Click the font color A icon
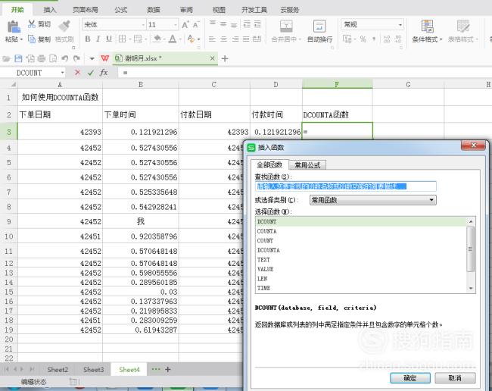The width and height of the screenshot is (492, 391). [173, 39]
